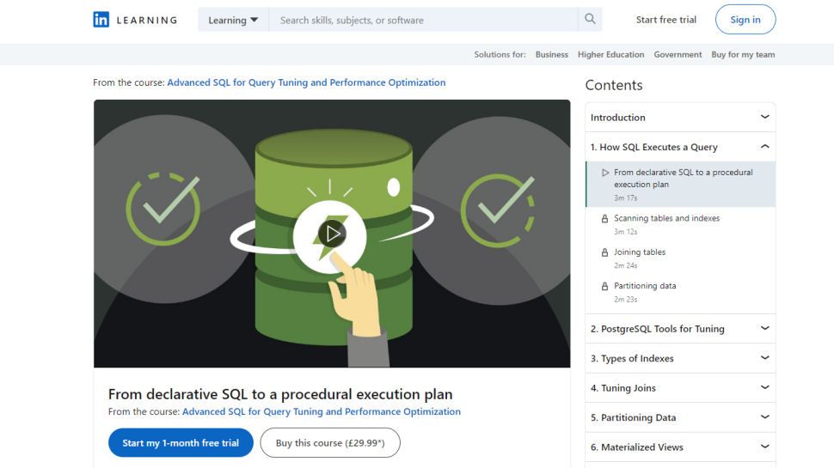Click the LinkedIn Learning logo icon
This screenshot has width=834, height=468.
[x=101, y=20]
